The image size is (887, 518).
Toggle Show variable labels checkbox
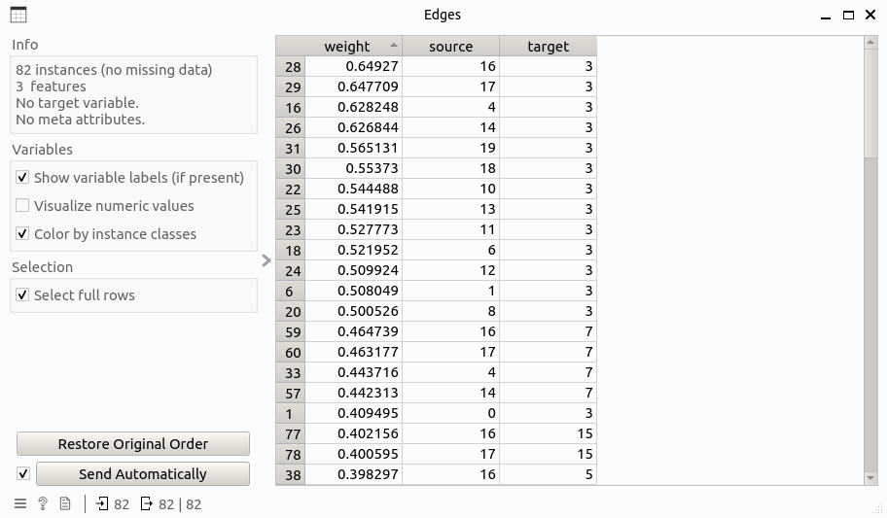[x=22, y=178]
